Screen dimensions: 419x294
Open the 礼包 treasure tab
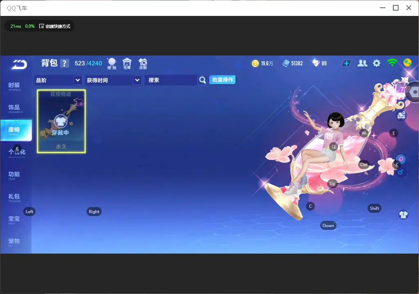coord(14,197)
